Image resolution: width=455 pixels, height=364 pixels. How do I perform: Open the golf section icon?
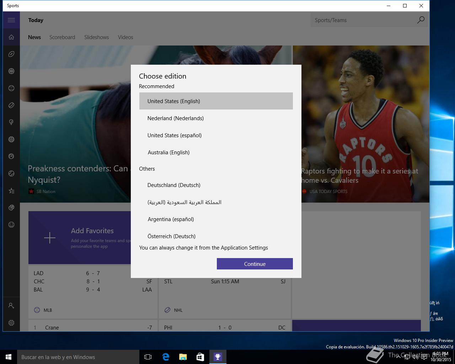[x=11, y=122]
